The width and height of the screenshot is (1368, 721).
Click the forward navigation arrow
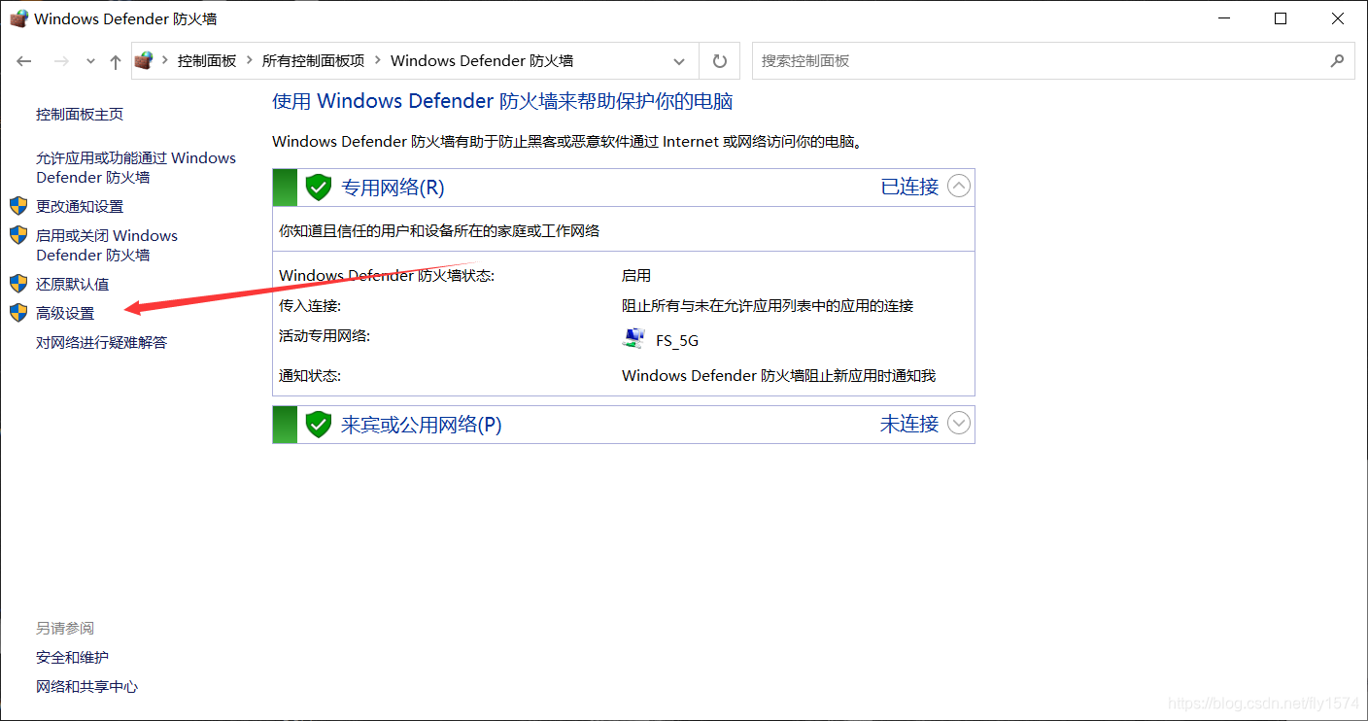point(61,61)
